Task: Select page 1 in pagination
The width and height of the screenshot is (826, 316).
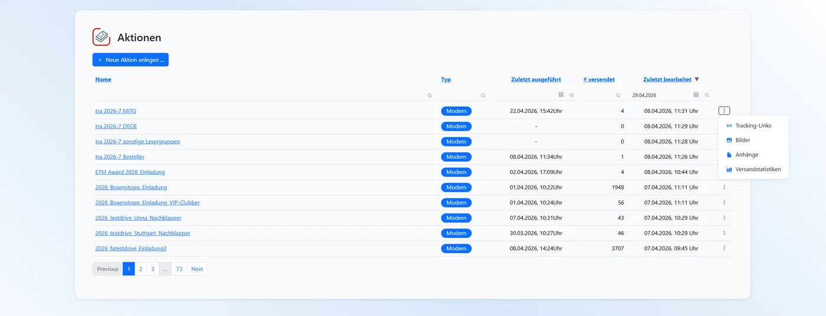Action: [129, 269]
